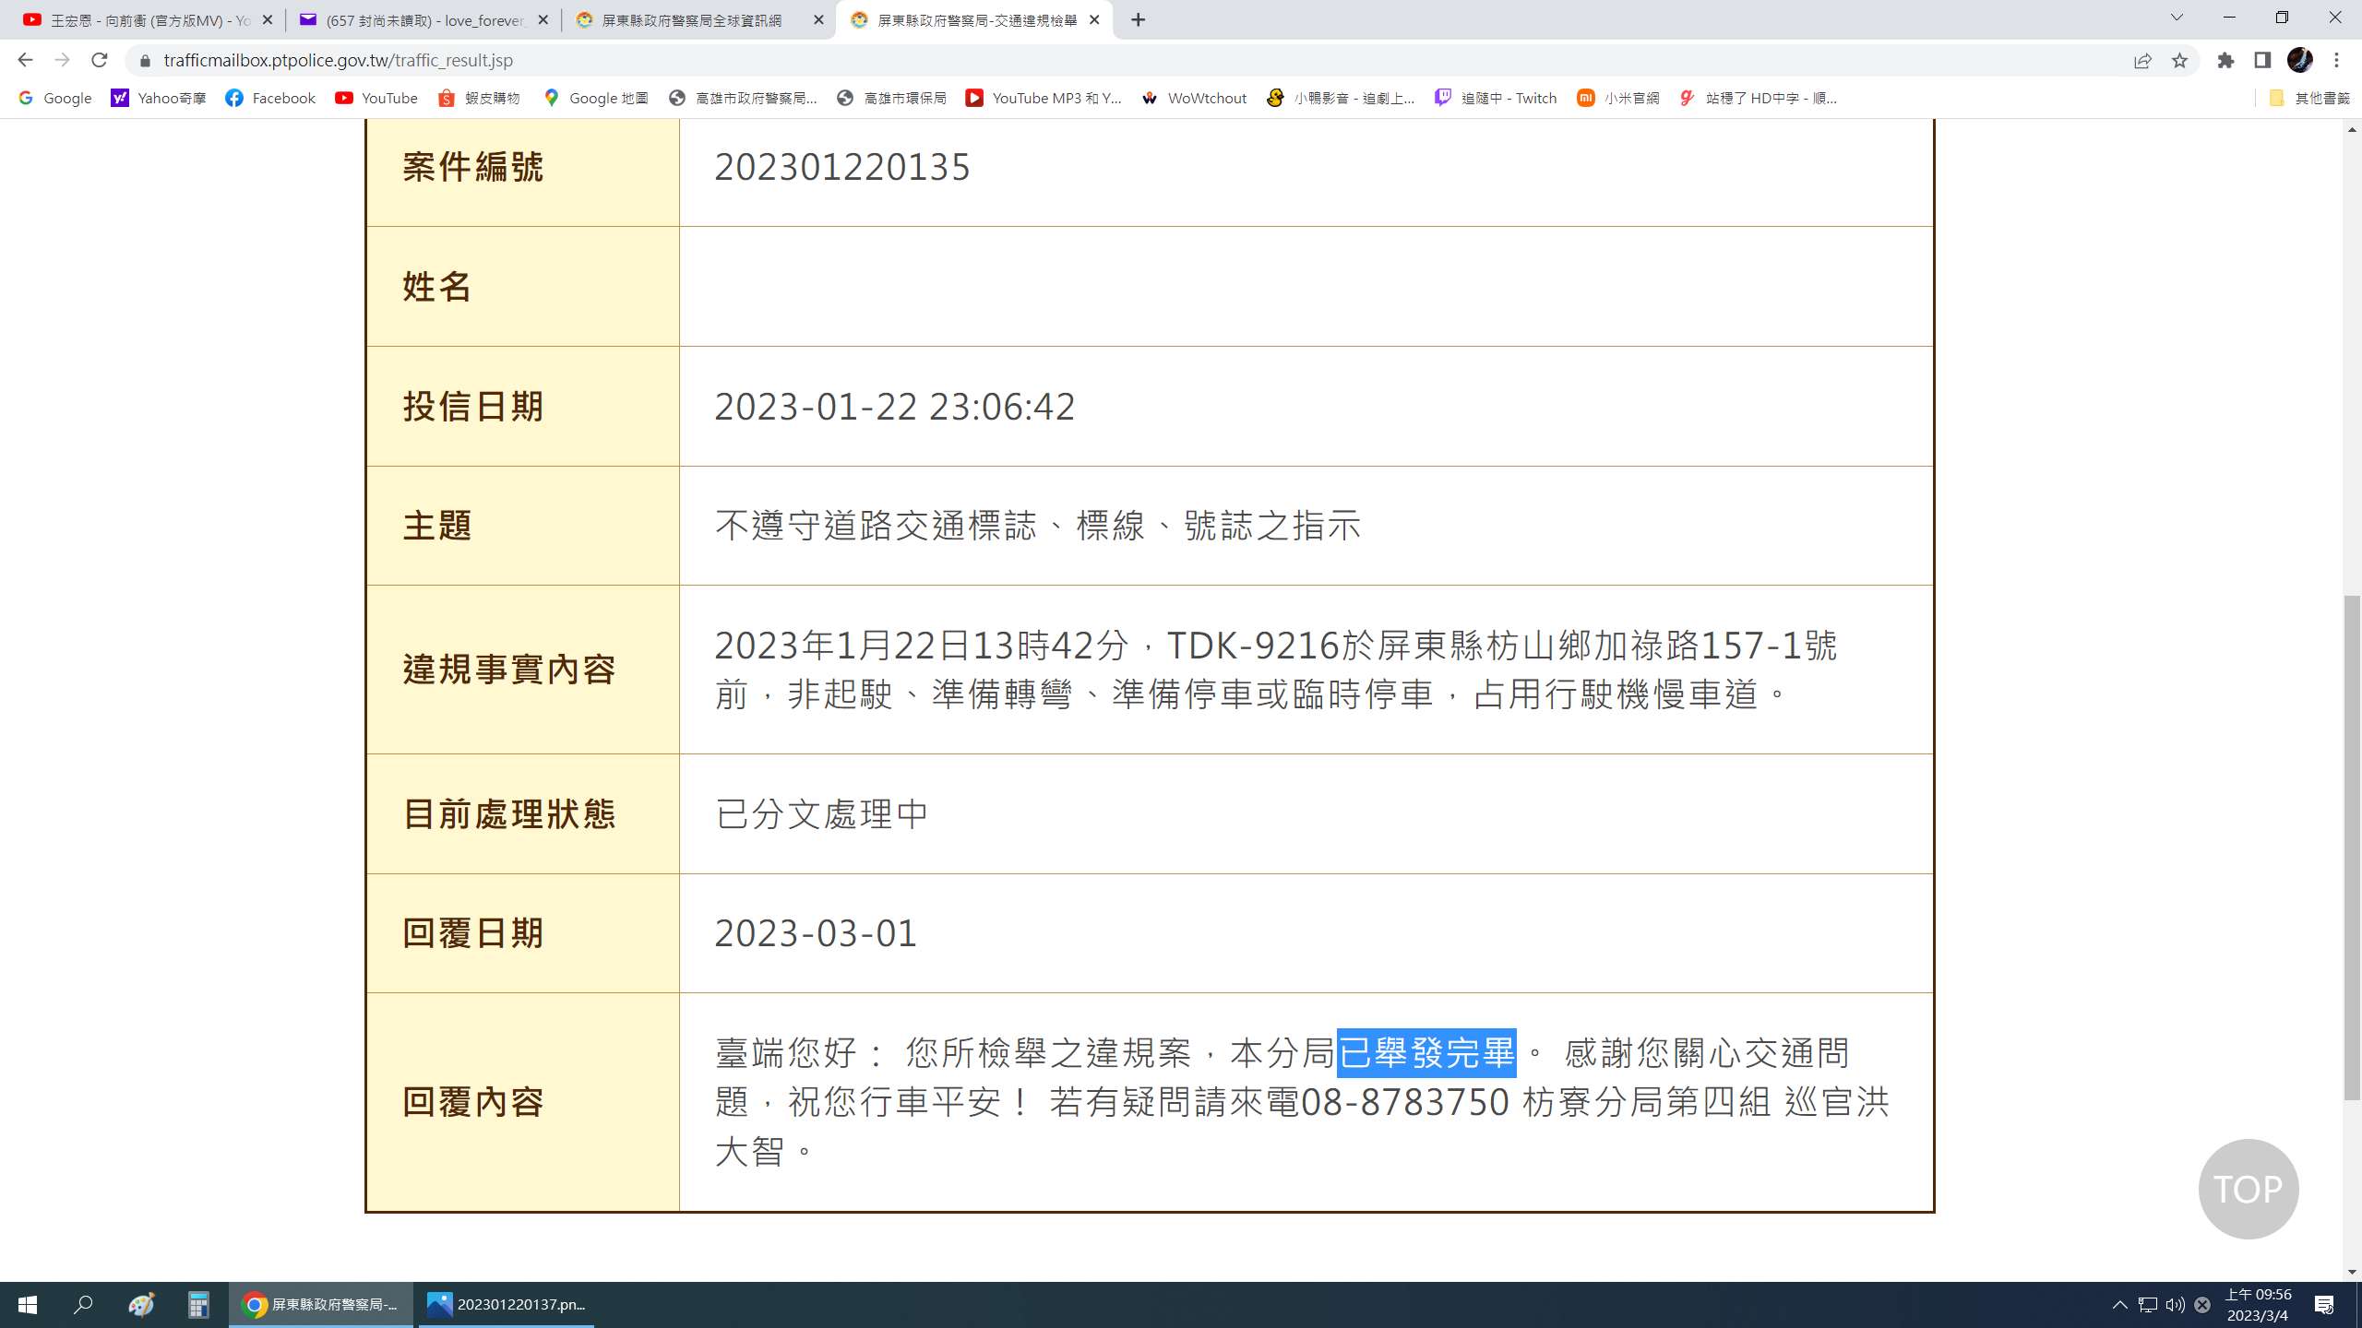
Task: Open the 小鴨影音 bookmark
Action: click(x=1341, y=98)
